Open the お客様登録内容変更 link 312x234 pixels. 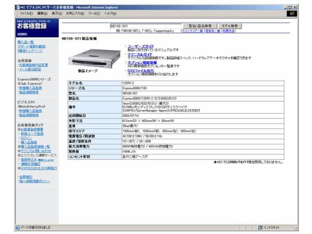tap(34, 65)
